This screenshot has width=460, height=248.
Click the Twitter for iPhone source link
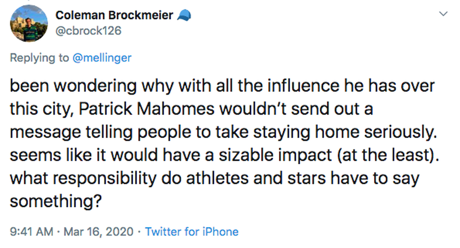[192, 231]
